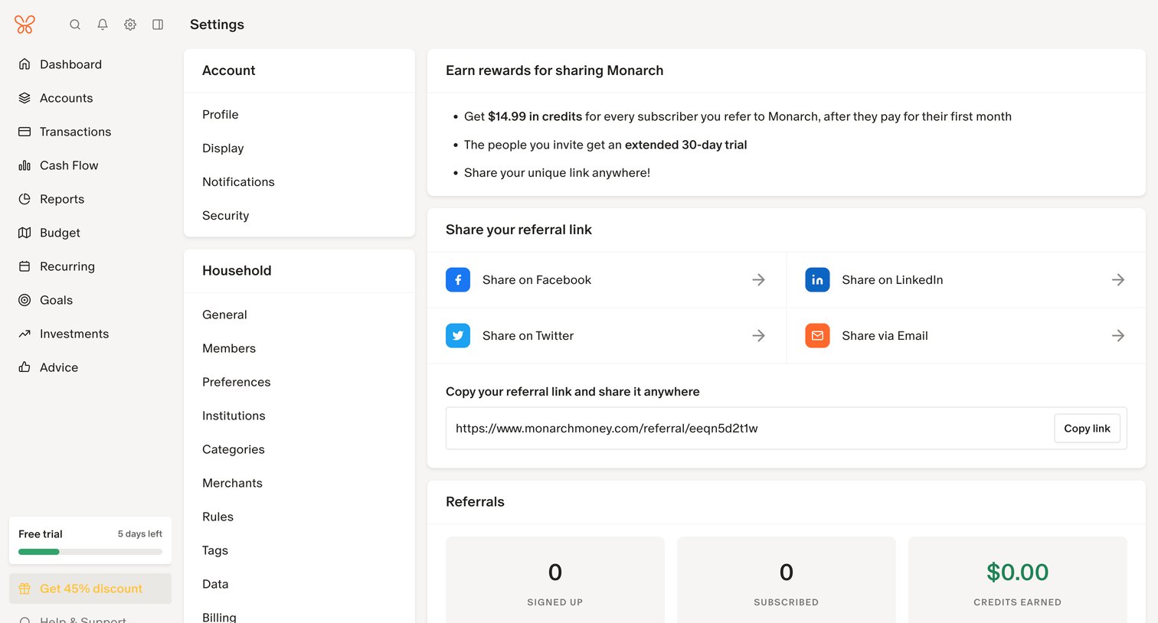Click the Cash Flow bar chart icon

click(25, 165)
